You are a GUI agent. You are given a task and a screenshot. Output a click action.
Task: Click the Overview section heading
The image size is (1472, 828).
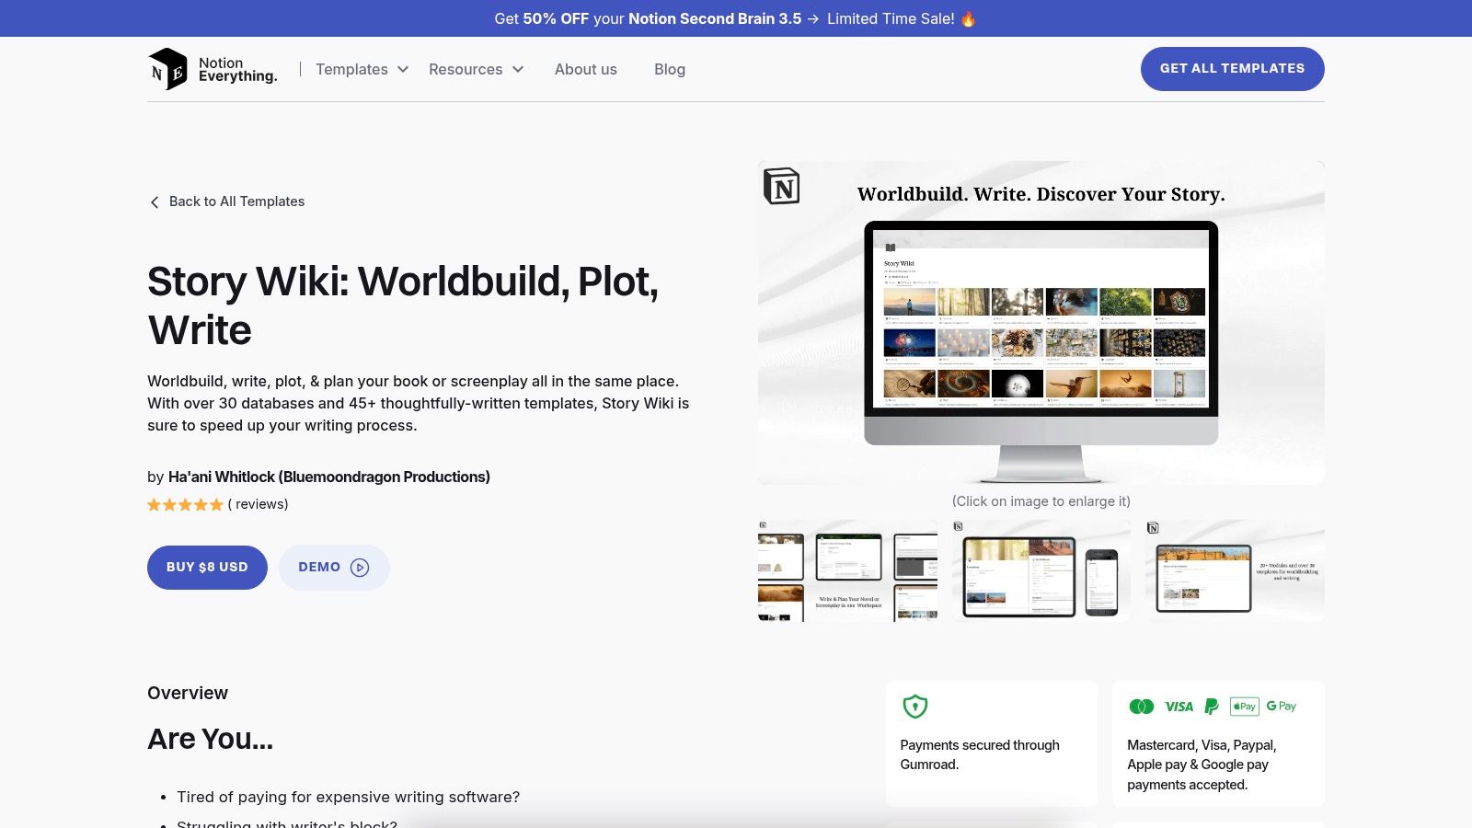(188, 693)
